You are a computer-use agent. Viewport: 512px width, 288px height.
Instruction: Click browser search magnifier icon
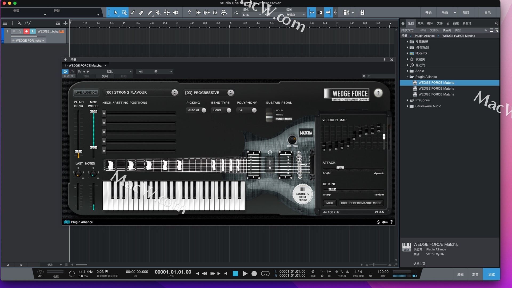[496, 23]
